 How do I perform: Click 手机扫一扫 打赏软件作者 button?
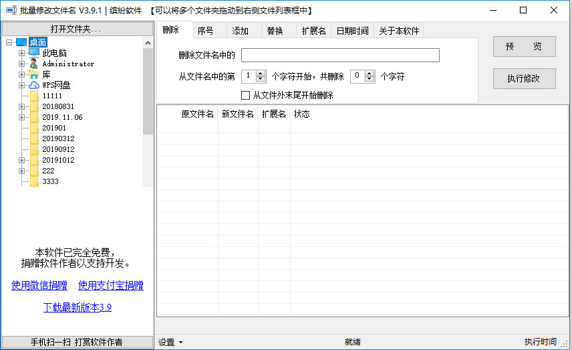(78, 342)
